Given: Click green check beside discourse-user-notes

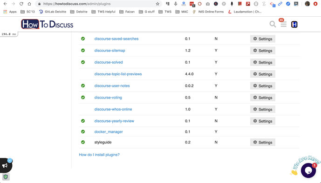Looking at the screenshot, I should [x=83, y=85].
